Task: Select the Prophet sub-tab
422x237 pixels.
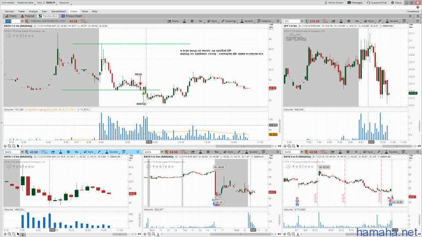Action: point(28,16)
